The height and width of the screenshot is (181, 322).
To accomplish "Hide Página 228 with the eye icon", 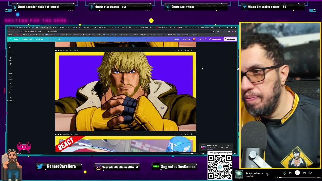I will click(182, 134).
